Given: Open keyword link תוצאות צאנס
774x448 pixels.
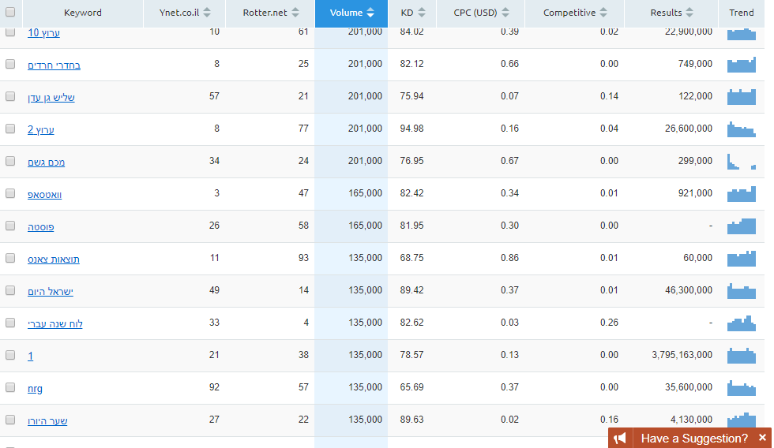Looking at the screenshot, I should [54, 259].
